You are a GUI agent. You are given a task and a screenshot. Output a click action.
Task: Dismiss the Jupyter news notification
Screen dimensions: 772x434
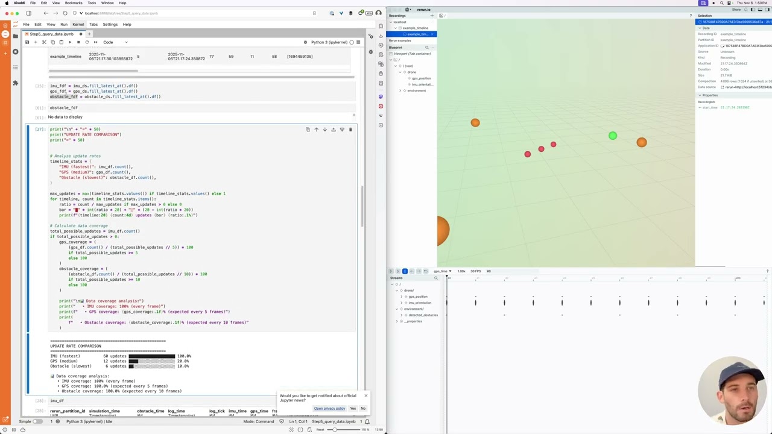tap(365, 395)
